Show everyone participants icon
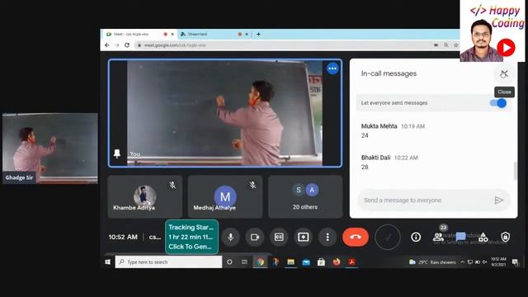 click(x=438, y=237)
